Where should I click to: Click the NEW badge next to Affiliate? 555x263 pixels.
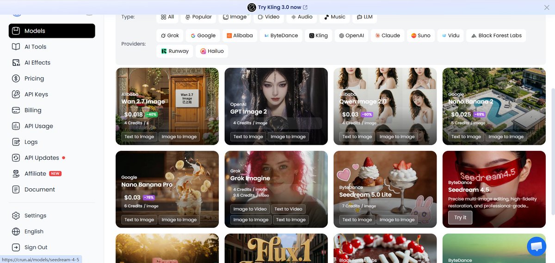[x=55, y=174]
